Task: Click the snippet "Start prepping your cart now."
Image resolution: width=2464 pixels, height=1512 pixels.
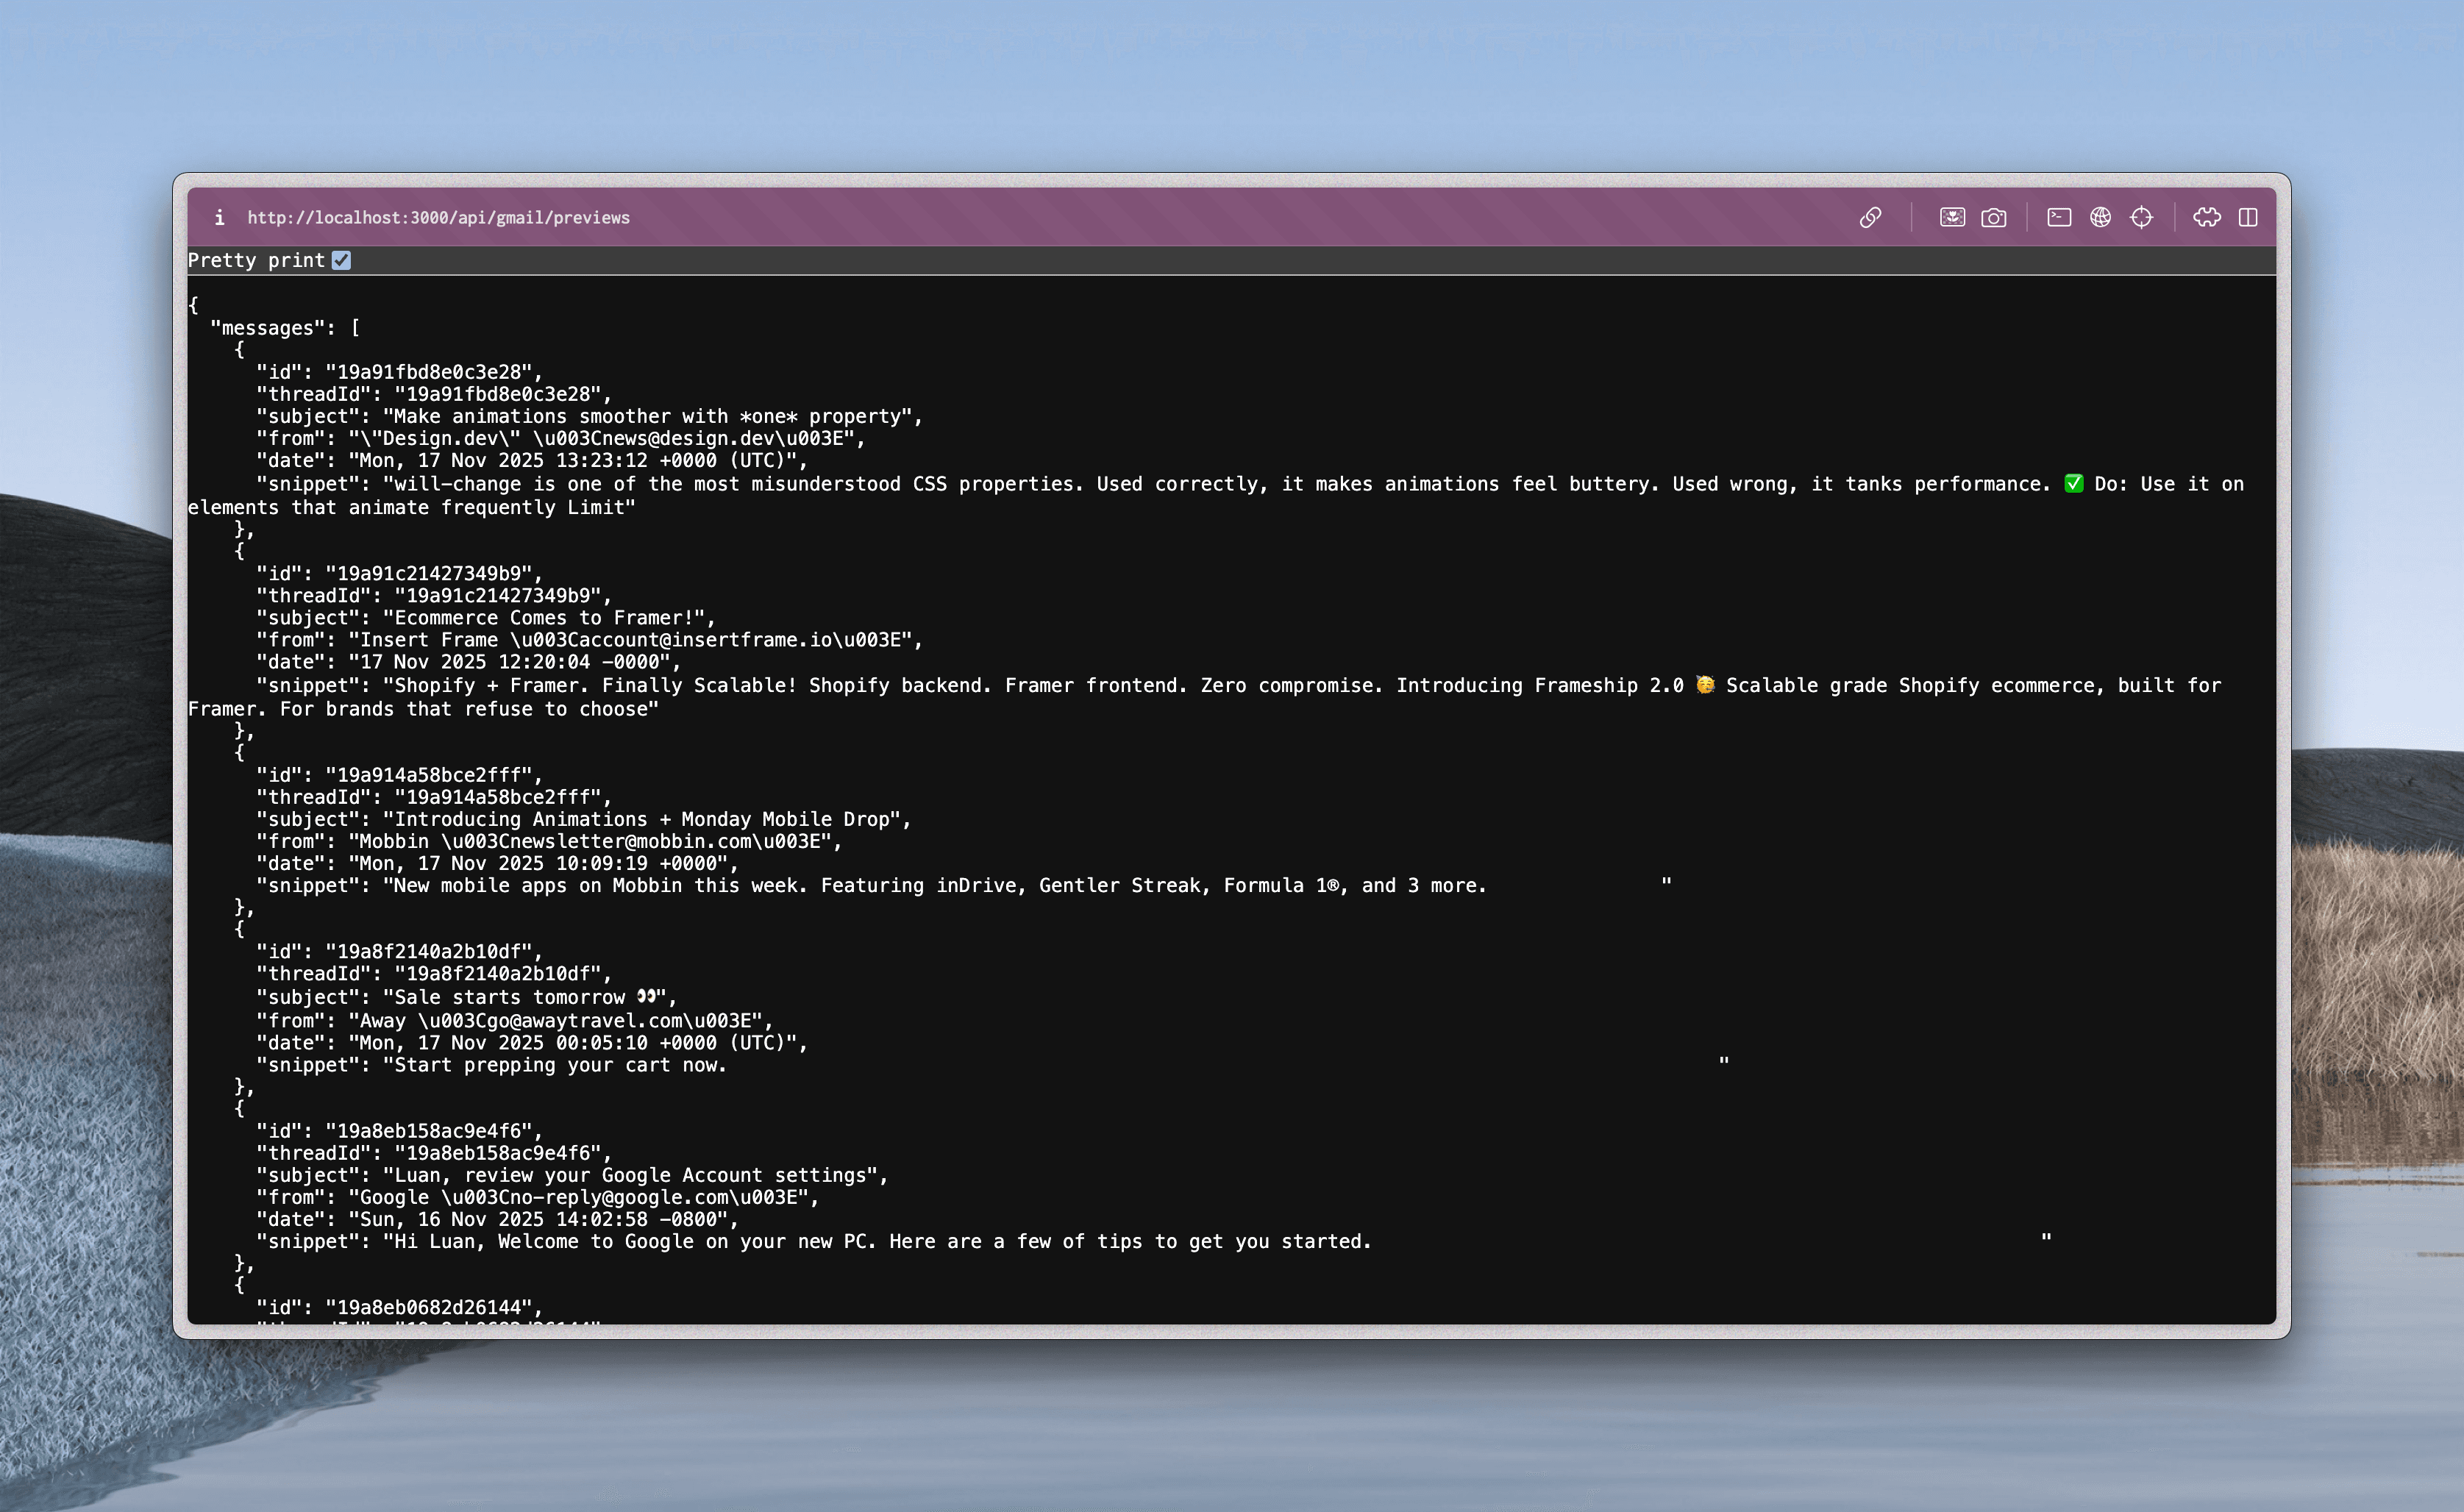Action: click(993, 1065)
